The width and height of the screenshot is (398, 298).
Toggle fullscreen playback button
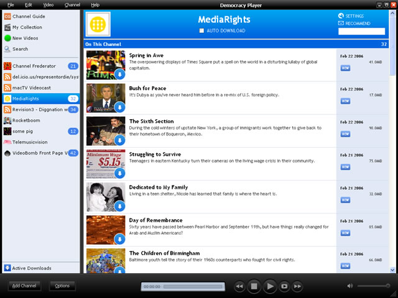pyautogui.click(x=284, y=287)
